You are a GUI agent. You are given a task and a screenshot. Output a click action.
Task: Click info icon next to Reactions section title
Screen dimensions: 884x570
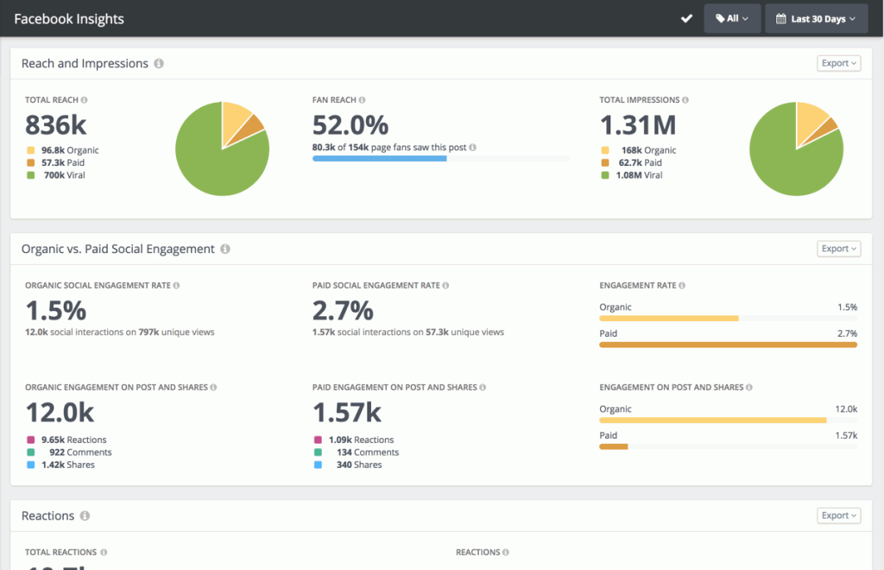tap(85, 516)
